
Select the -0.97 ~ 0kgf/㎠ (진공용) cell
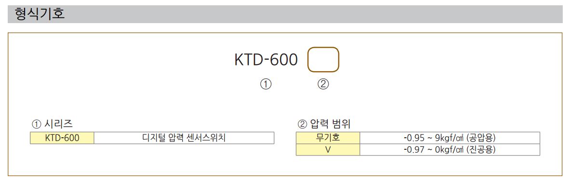click(x=450, y=150)
